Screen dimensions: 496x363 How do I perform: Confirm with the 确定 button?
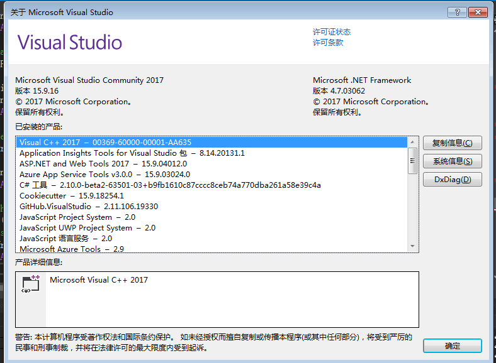click(x=453, y=346)
